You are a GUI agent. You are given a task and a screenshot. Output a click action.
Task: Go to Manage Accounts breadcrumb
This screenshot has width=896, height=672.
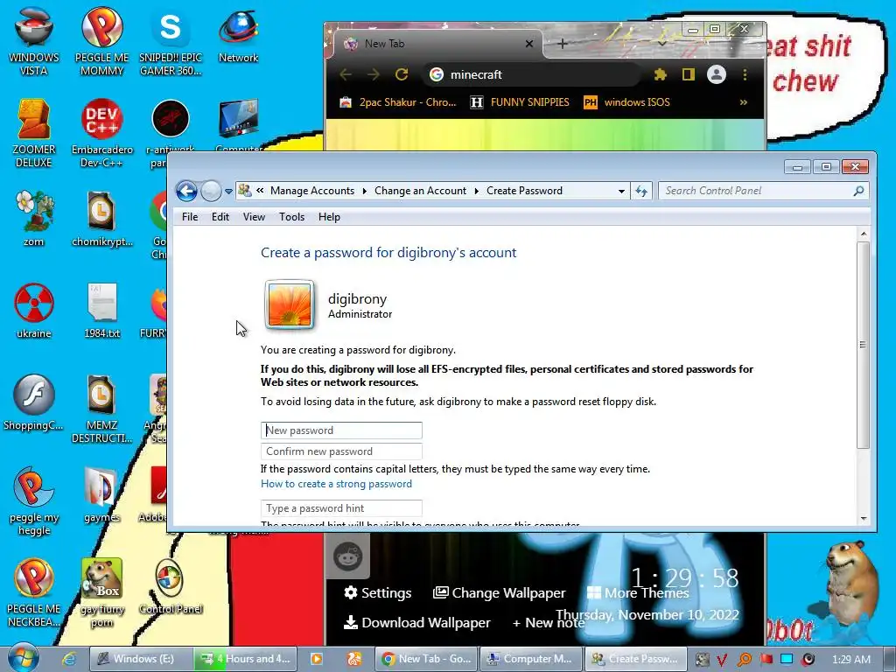point(312,191)
